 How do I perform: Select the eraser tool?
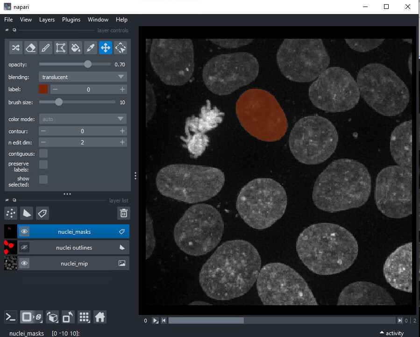click(x=30, y=47)
